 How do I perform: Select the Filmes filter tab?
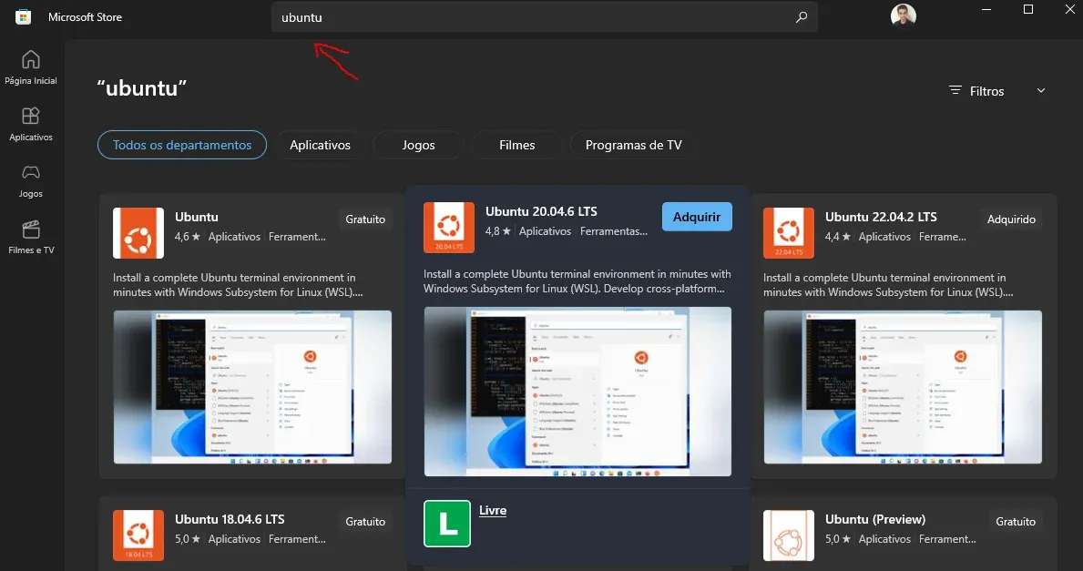pyautogui.click(x=517, y=145)
